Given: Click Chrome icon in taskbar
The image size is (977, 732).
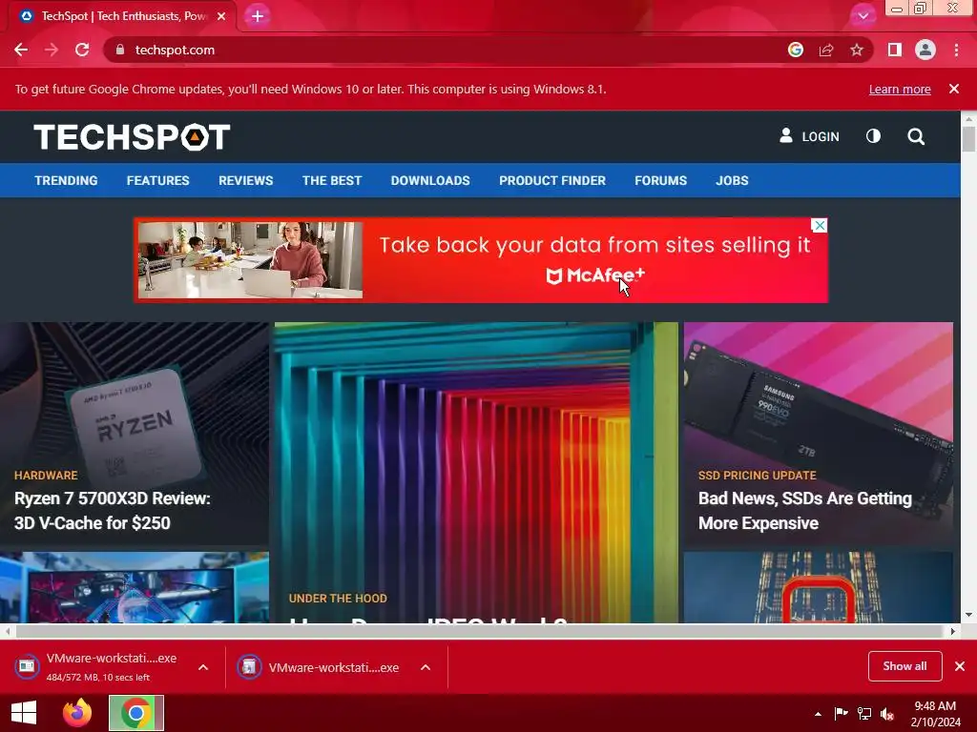Looking at the screenshot, I should click(136, 713).
